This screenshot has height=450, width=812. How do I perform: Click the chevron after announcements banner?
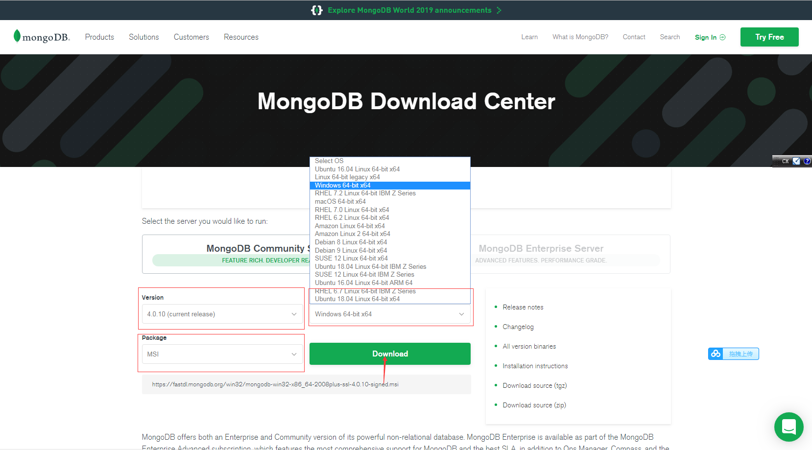pos(499,10)
